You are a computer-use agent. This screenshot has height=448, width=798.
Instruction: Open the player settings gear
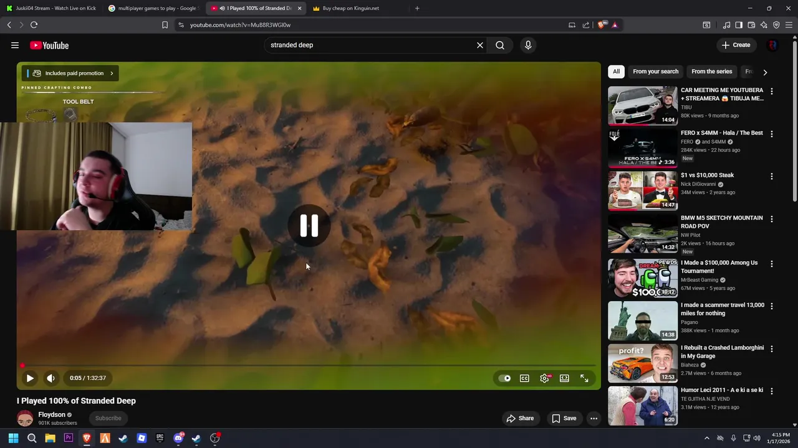click(545, 378)
